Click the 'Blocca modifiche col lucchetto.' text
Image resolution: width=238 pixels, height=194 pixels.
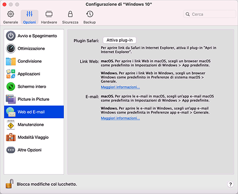[47, 184]
